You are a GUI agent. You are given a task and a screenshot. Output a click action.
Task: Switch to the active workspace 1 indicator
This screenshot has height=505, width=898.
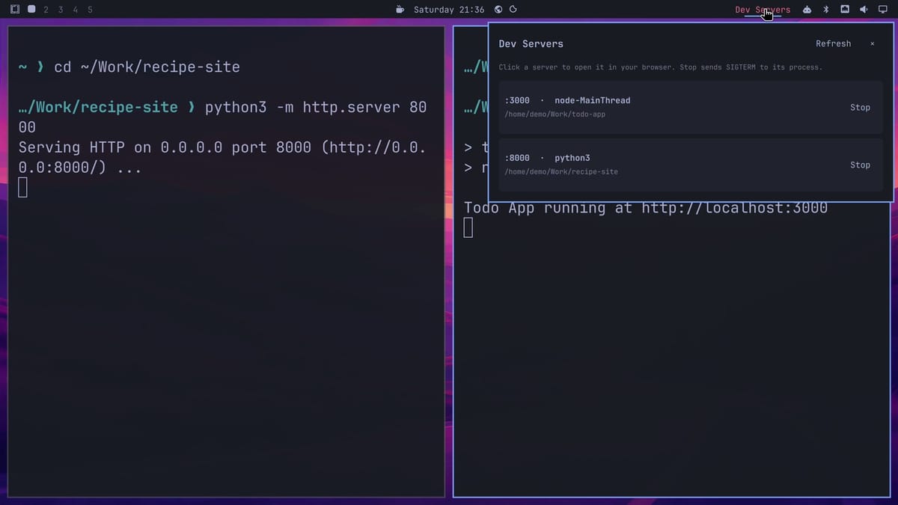pyautogui.click(x=31, y=10)
